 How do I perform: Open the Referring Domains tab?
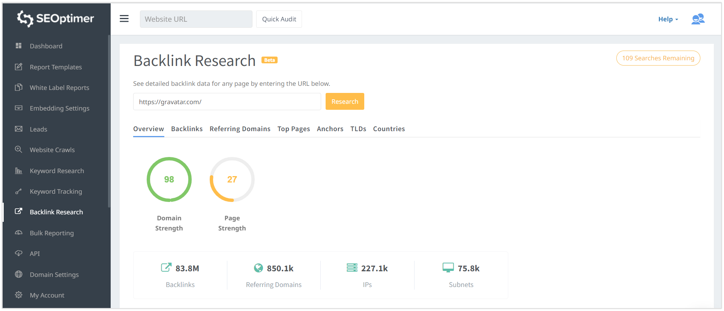coord(240,129)
